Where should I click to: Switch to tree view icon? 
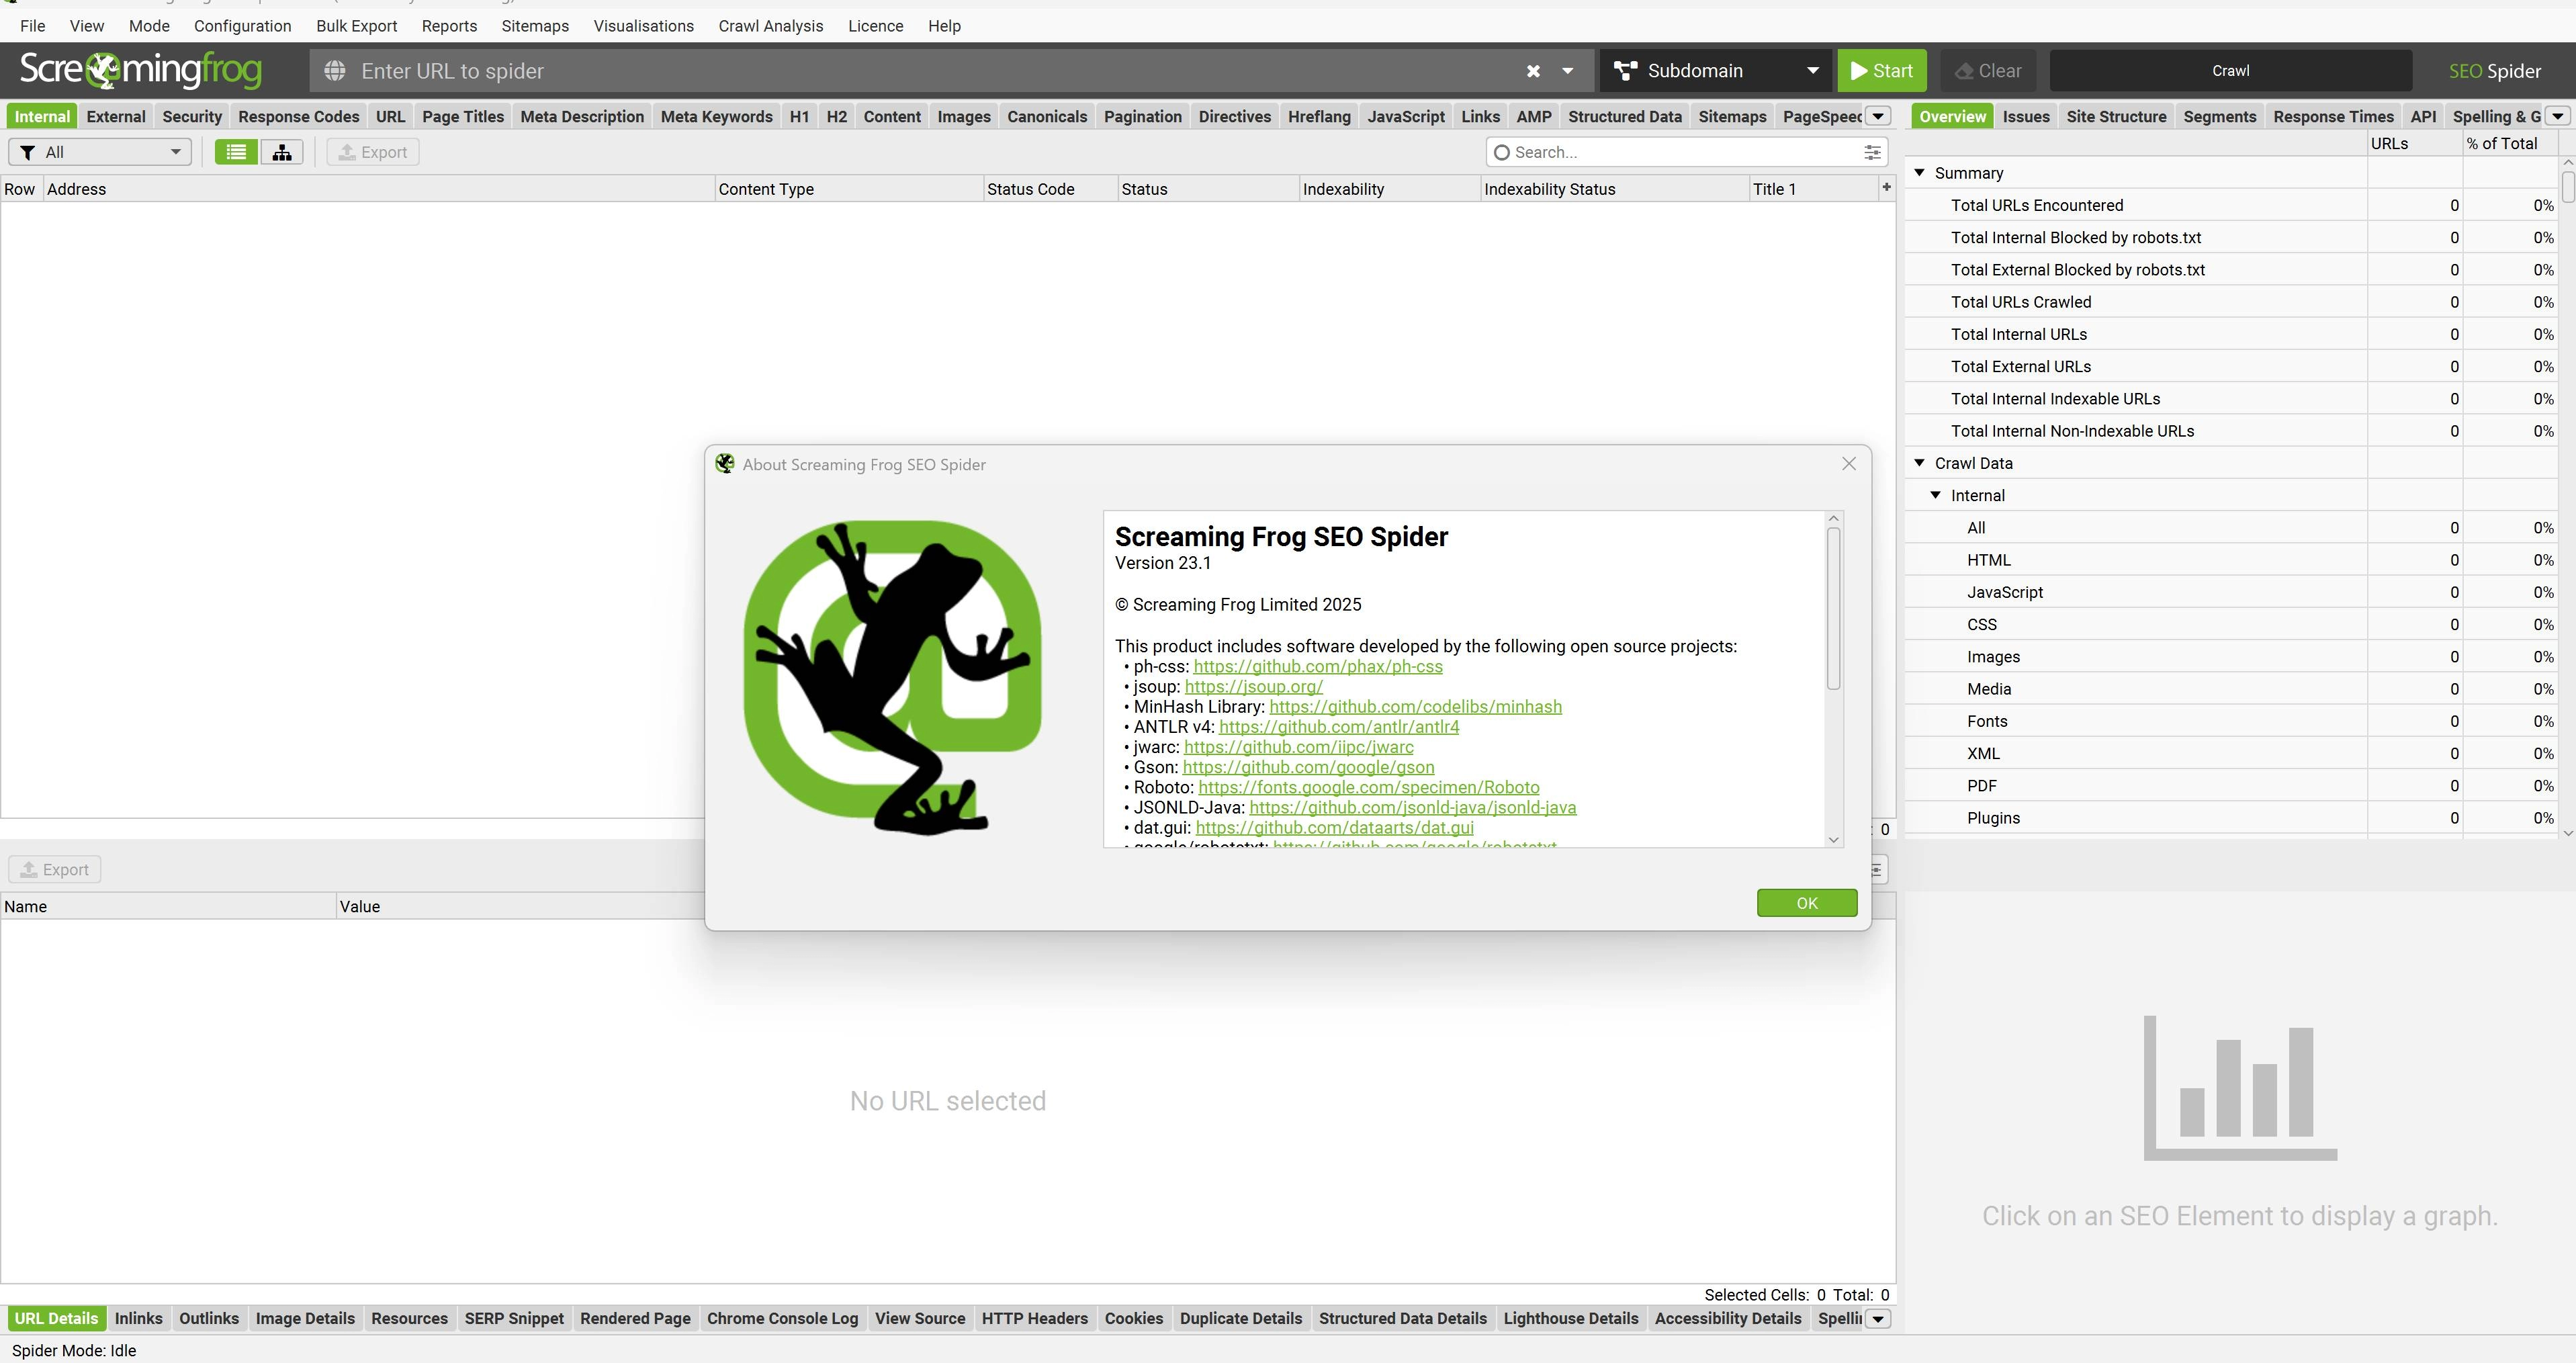pyautogui.click(x=282, y=152)
